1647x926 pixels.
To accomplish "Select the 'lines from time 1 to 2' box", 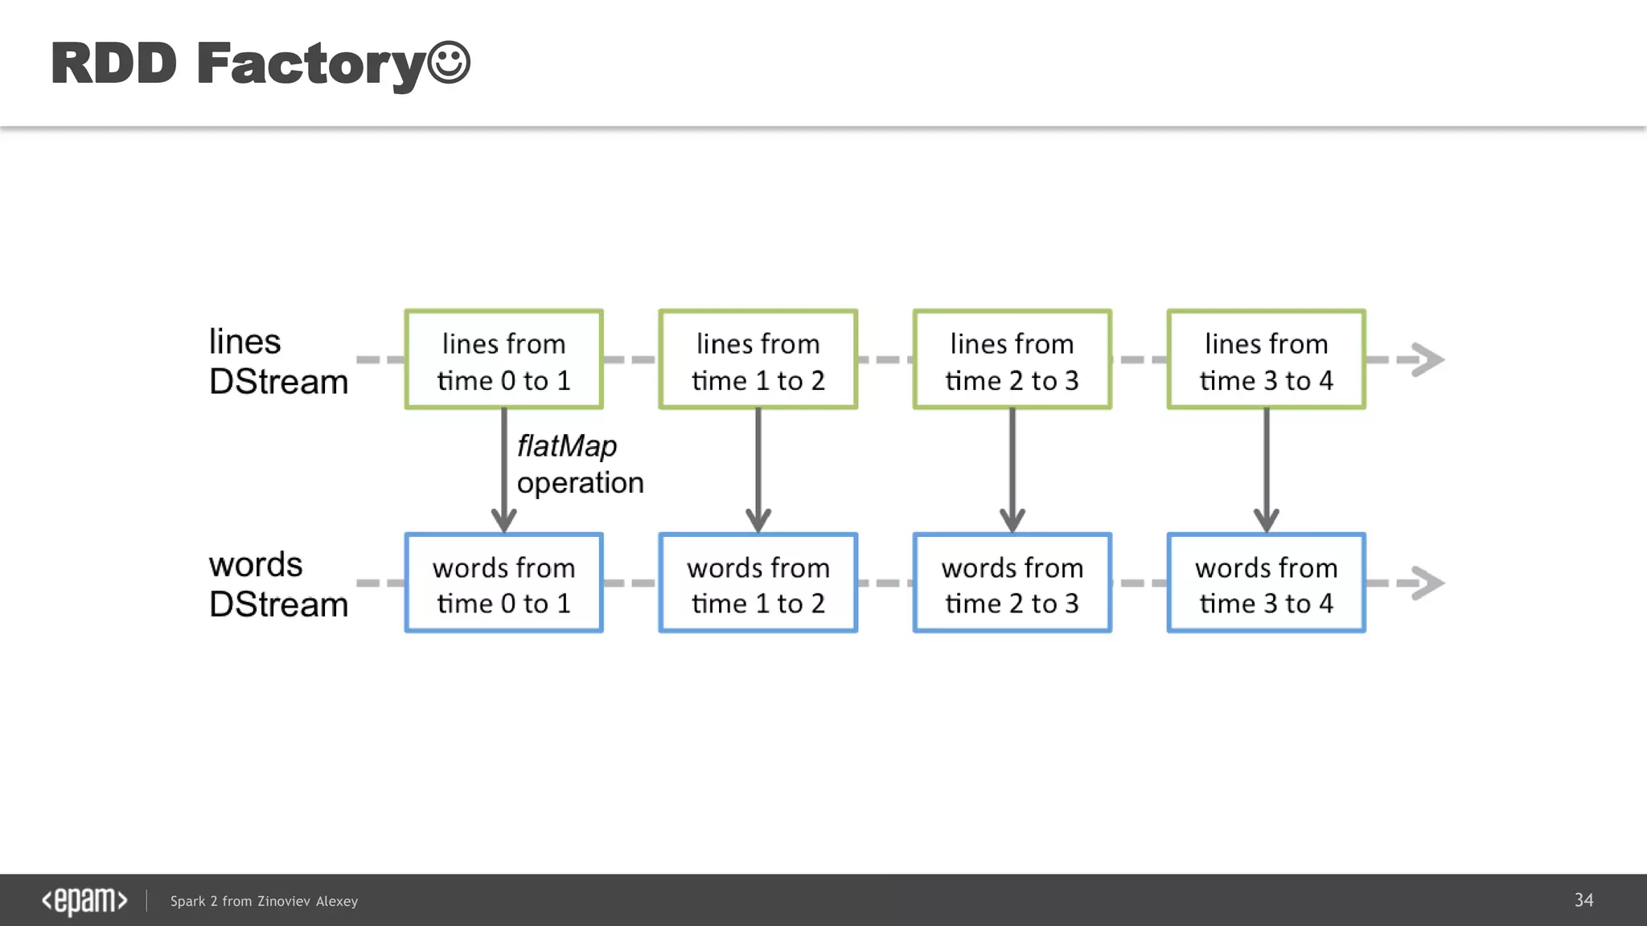I will [x=758, y=360].
